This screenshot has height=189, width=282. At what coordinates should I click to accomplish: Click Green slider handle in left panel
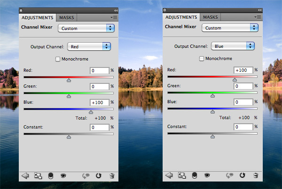coord(69,96)
